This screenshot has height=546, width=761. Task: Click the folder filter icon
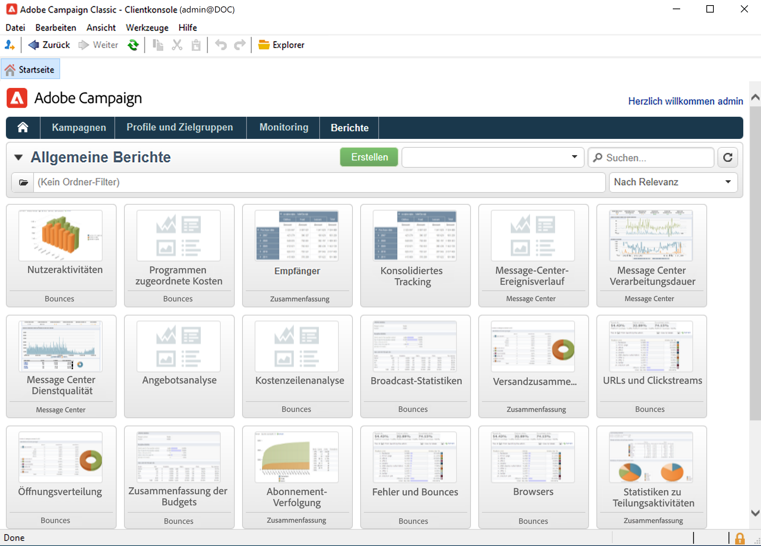23,182
